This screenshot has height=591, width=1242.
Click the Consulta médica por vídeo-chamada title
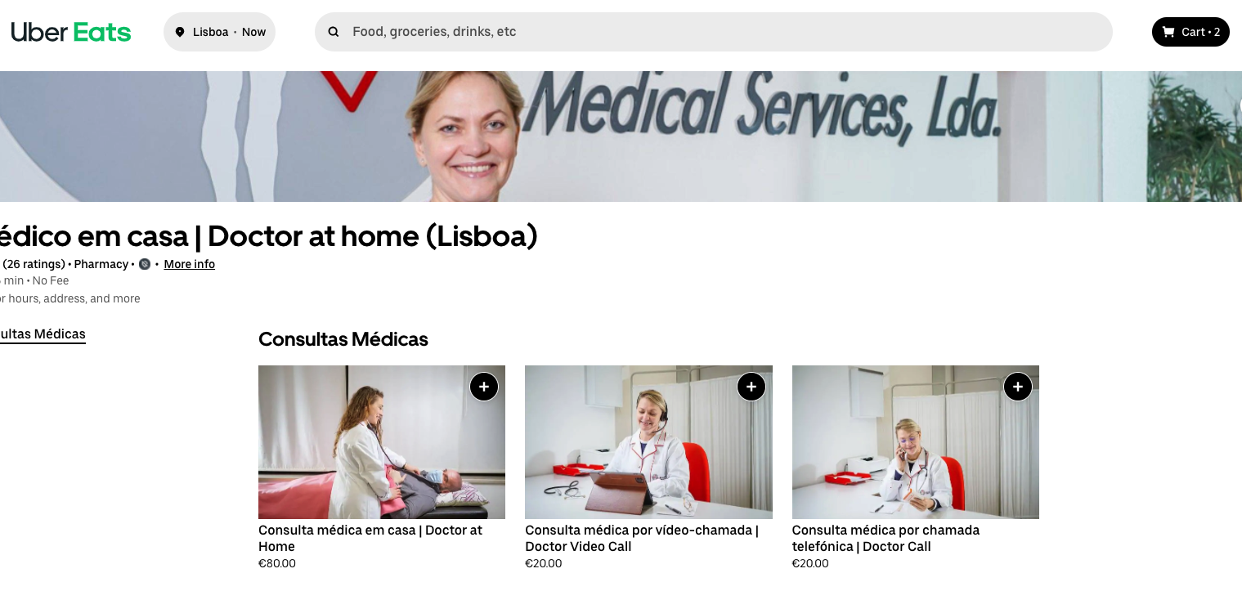pyautogui.click(x=642, y=539)
